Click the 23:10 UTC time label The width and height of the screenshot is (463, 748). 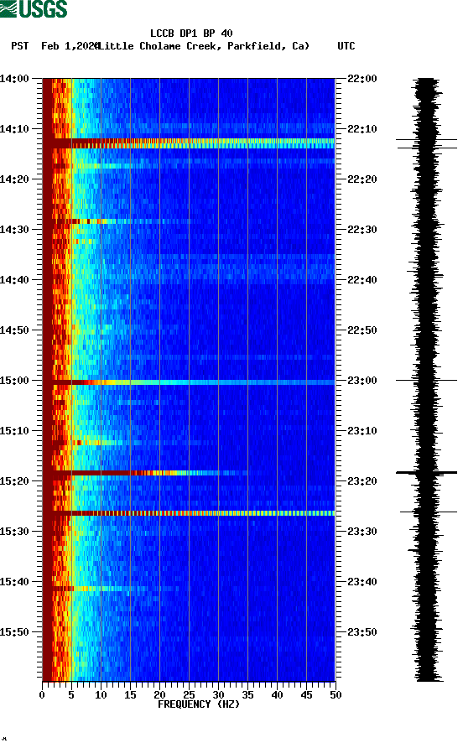(362, 431)
